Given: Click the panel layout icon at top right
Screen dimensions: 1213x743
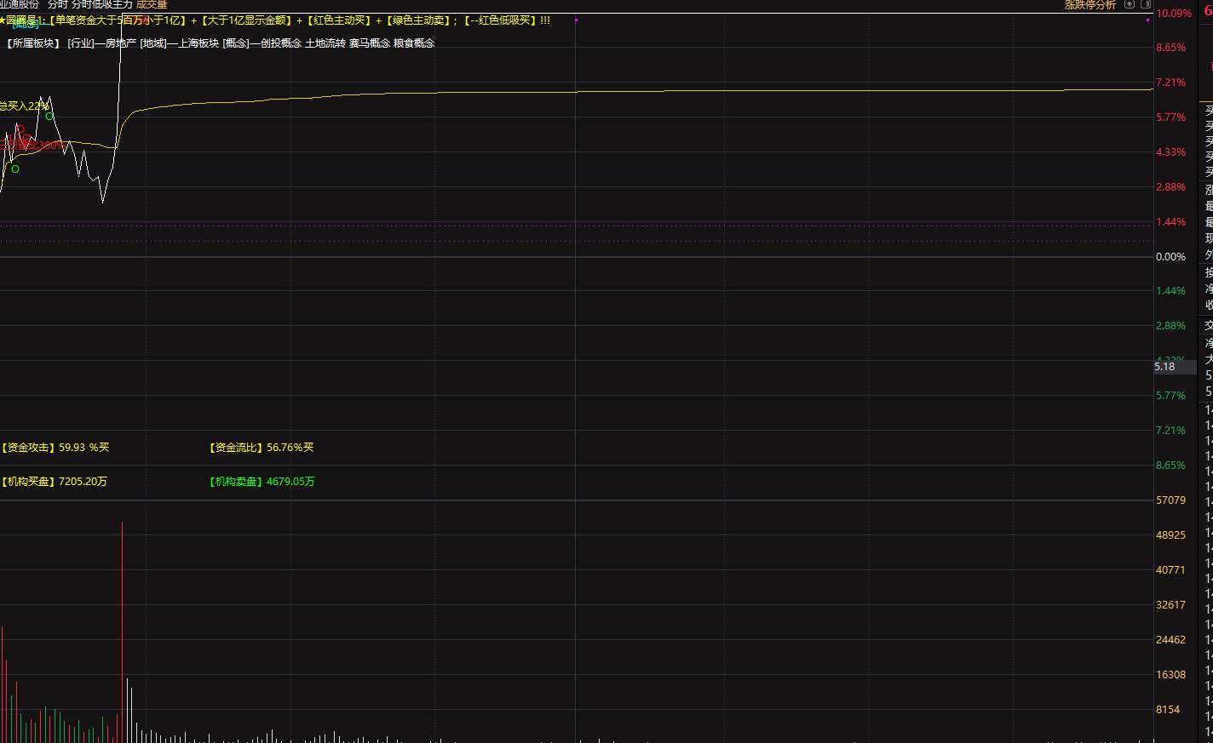Looking at the screenshot, I should click(1146, 4).
